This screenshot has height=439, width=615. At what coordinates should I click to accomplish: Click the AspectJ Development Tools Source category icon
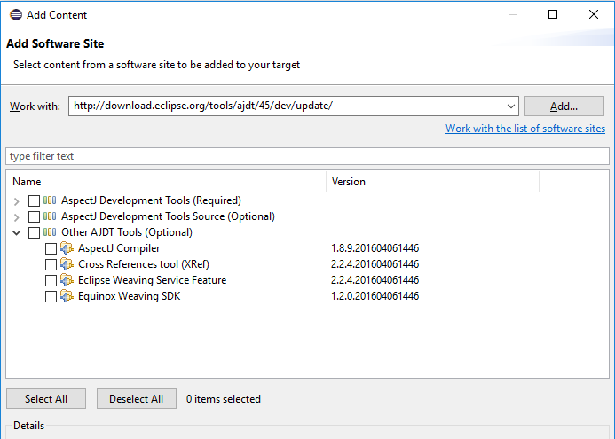pos(50,216)
